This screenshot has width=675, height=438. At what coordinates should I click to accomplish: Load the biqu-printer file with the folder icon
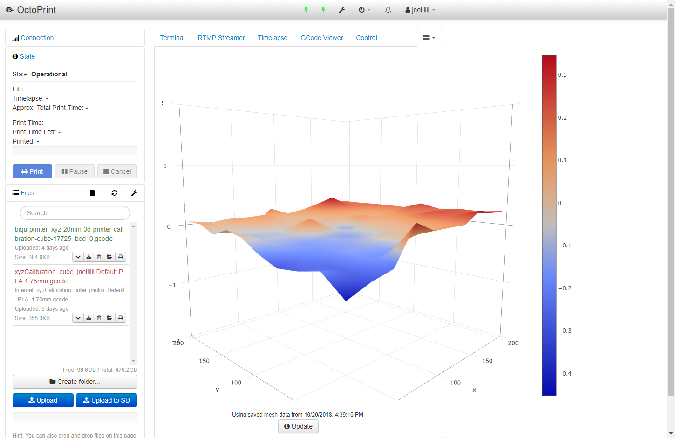tap(109, 257)
